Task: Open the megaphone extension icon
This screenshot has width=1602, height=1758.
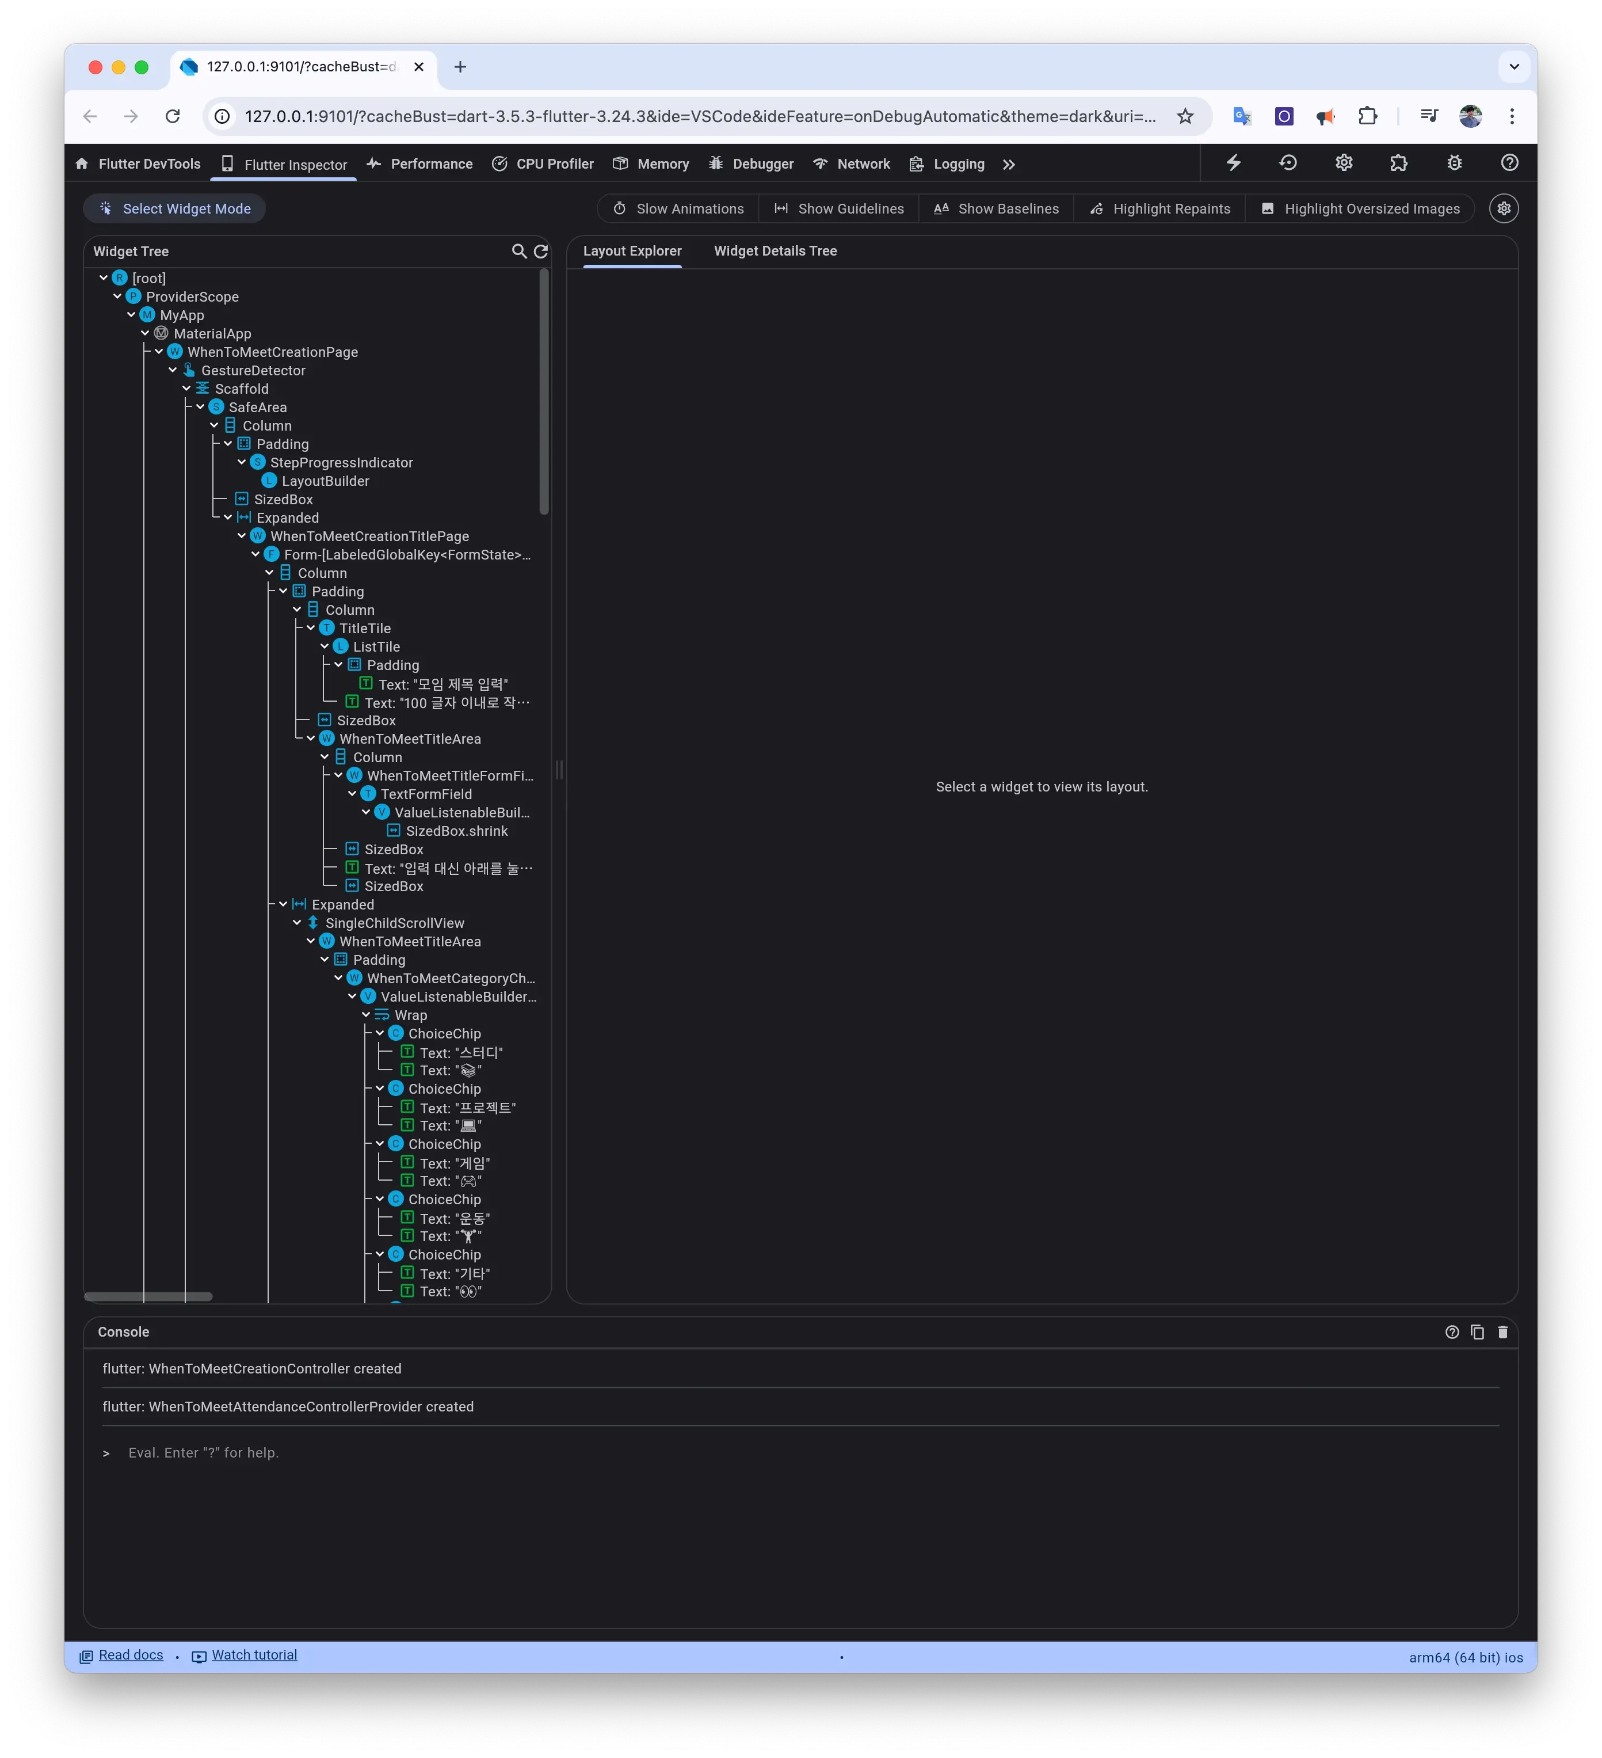Action: tap(1326, 116)
